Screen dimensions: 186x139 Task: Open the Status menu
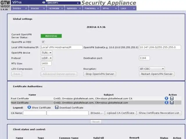coord(37,8)
